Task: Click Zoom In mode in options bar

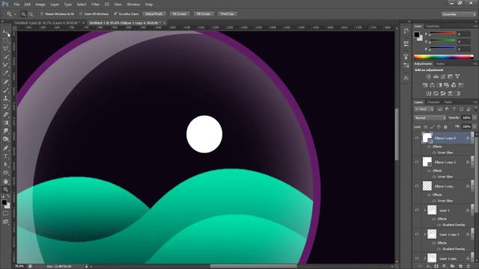Action: click(x=23, y=14)
